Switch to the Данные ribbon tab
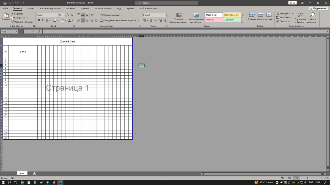The width and height of the screenshot is (330, 185). (85, 8)
